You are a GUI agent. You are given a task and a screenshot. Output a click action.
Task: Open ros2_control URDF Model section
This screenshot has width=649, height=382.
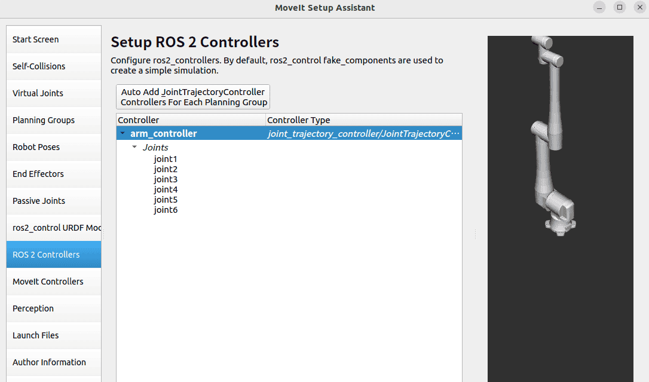(x=54, y=228)
